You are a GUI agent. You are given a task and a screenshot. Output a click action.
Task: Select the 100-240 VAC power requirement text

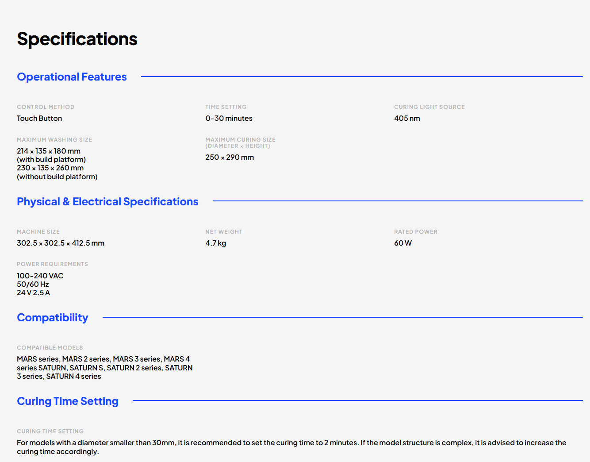click(40, 276)
